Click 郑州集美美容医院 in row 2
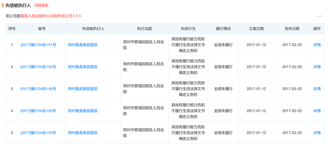Viewport: 328px width, 148px height. (83, 67)
